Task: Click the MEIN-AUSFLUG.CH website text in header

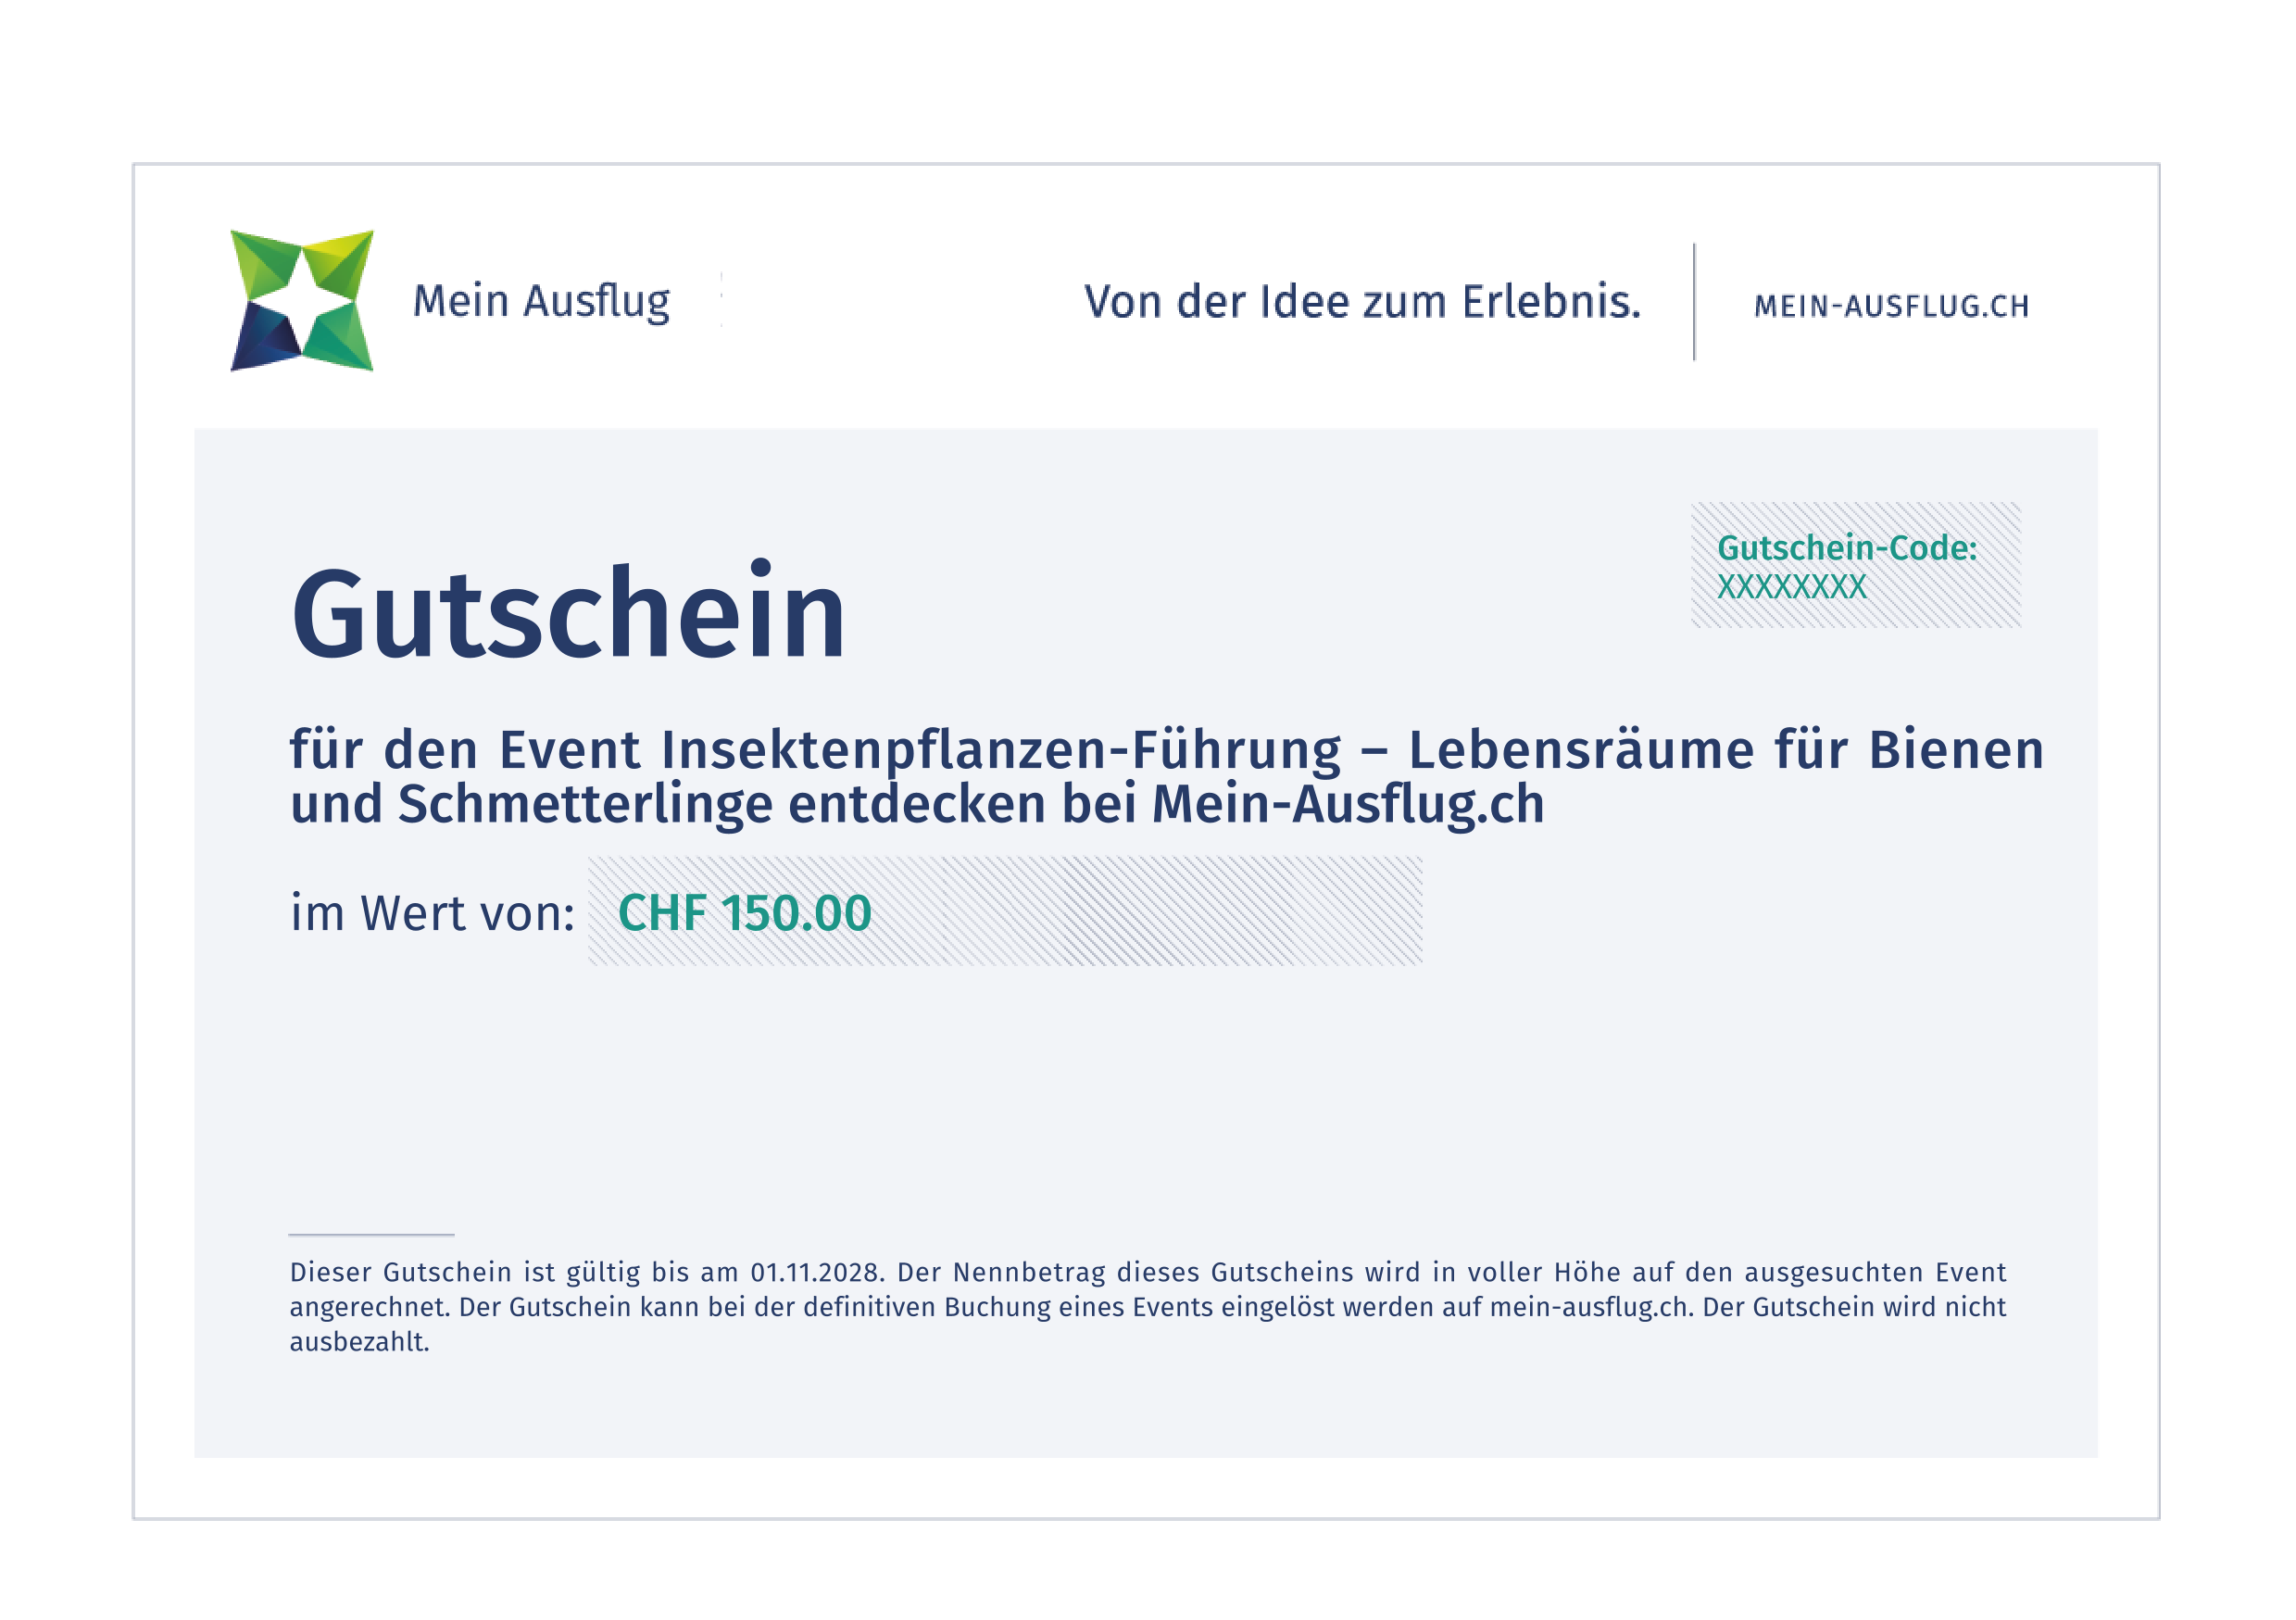Action: tap(1891, 306)
